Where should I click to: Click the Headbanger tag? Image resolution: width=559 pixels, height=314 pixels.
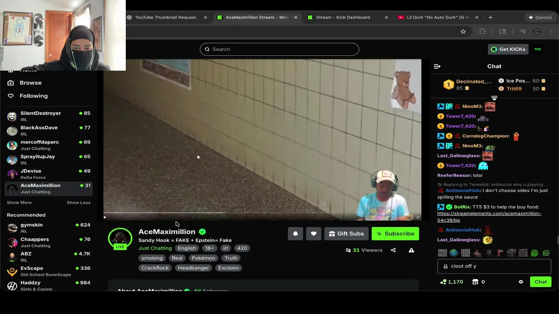193,268
